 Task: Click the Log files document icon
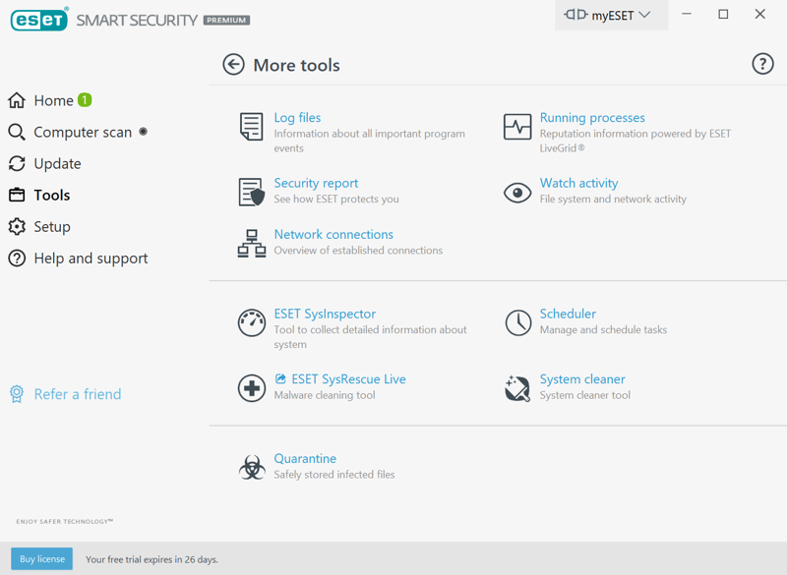pos(251,127)
